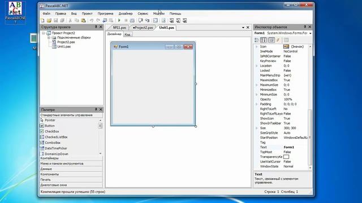The width and height of the screenshot is (362, 203).
Task: Switch to the Project2.pas tab
Action: click(143, 28)
